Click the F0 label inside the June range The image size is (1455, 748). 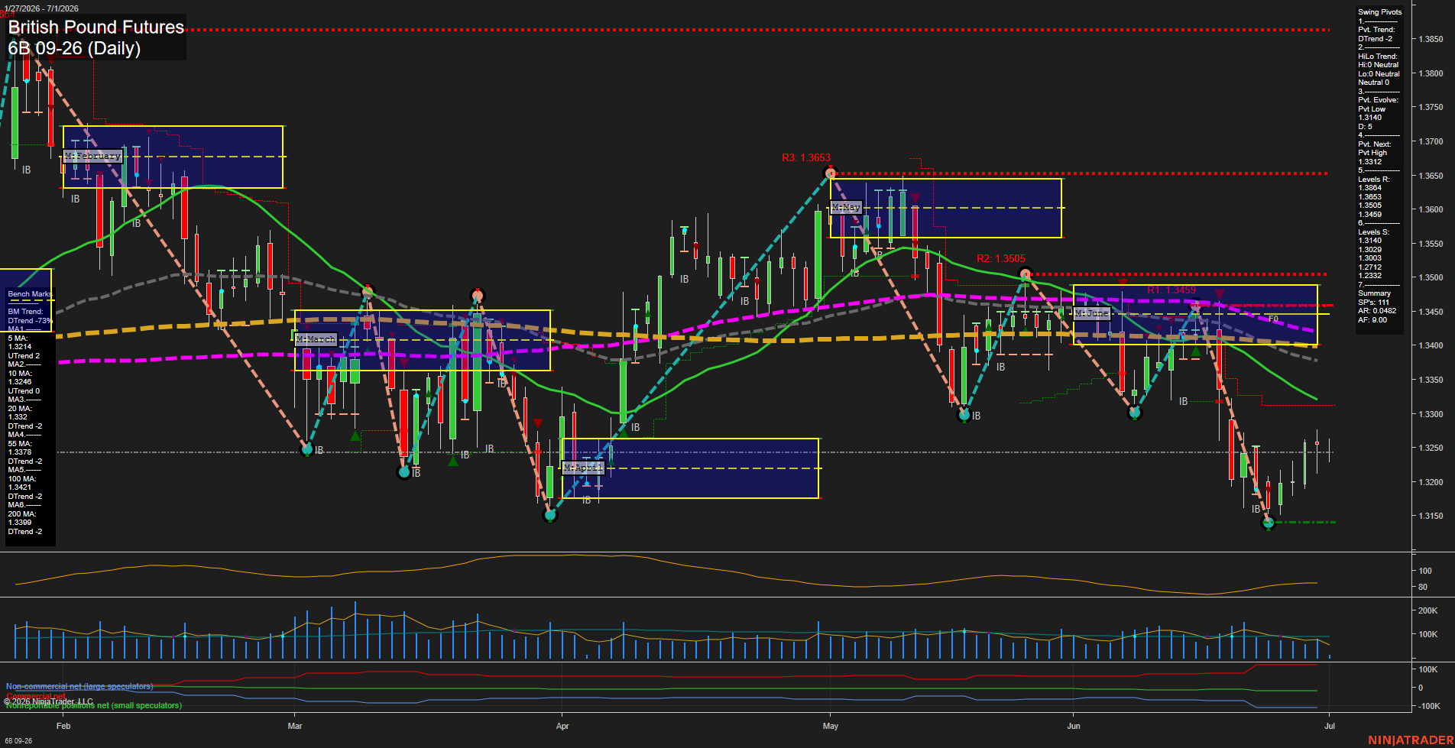point(1274,319)
